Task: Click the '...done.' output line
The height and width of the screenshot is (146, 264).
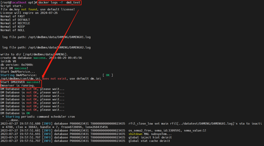Action: [x=12, y=120]
